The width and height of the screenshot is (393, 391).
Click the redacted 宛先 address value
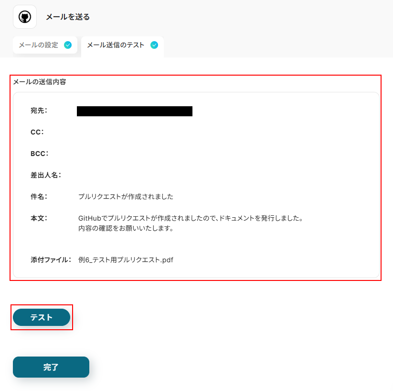point(135,111)
